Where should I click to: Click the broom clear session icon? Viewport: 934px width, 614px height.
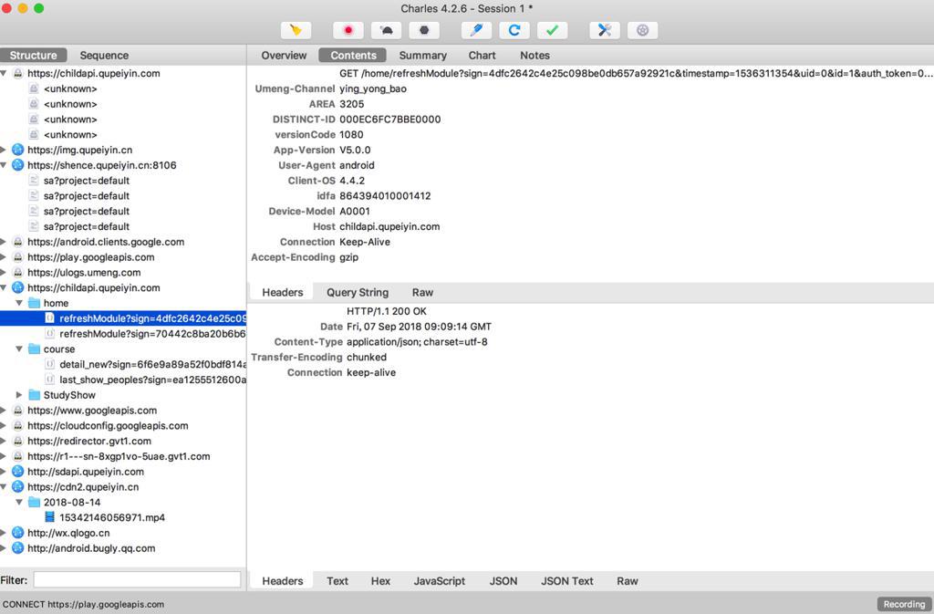[296, 30]
